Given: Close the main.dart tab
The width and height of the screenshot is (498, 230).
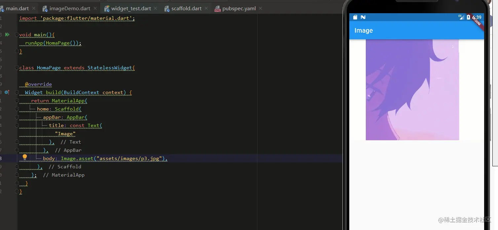Looking at the screenshot, I should click(34, 9).
